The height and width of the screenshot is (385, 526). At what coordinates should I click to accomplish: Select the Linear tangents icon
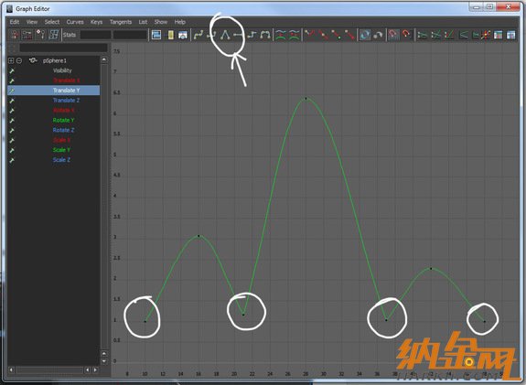click(x=225, y=35)
